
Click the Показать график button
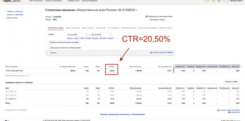coord(231,81)
